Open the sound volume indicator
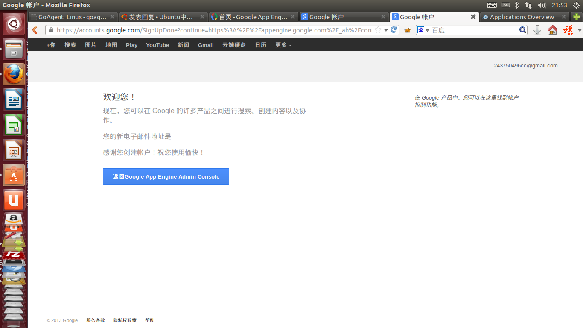Viewport: 583px width, 328px height. pos(542,5)
